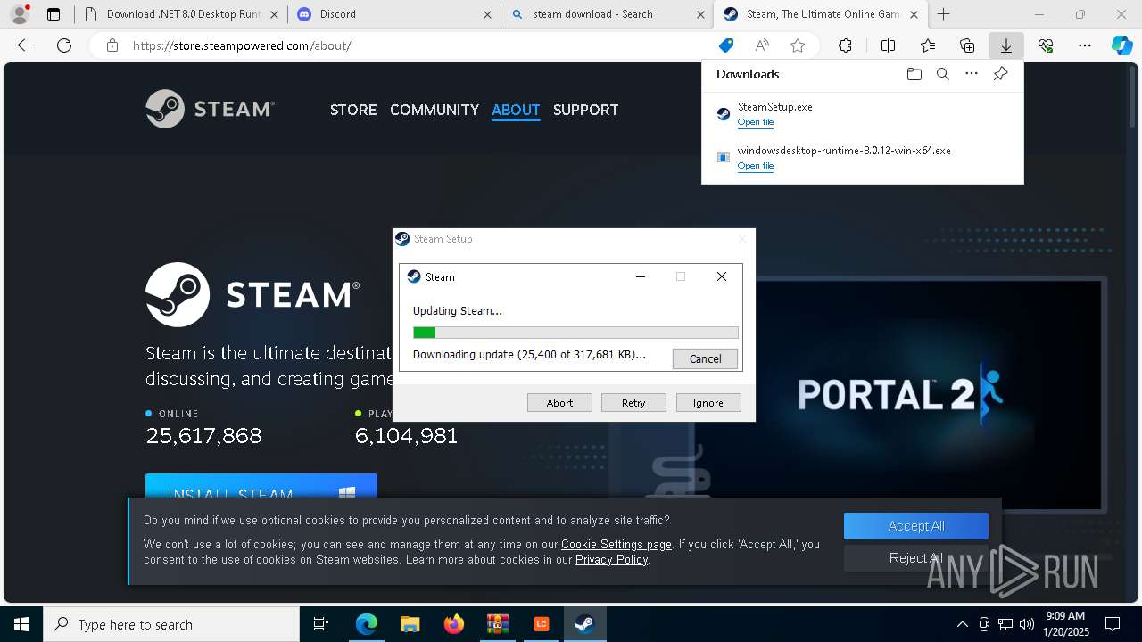Toggle split screen icon
The image size is (1142, 642).
click(x=888, y=45)
